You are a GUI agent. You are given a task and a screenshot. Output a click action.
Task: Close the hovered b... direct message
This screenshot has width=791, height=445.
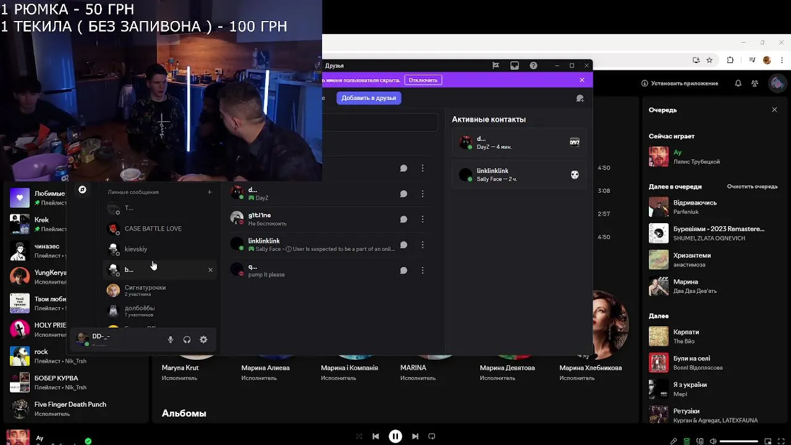[x=210, y=269]
